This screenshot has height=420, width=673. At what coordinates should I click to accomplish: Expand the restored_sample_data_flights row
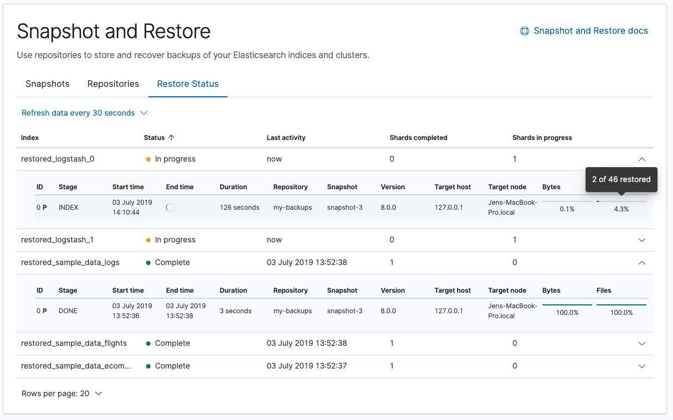(641, 343)
